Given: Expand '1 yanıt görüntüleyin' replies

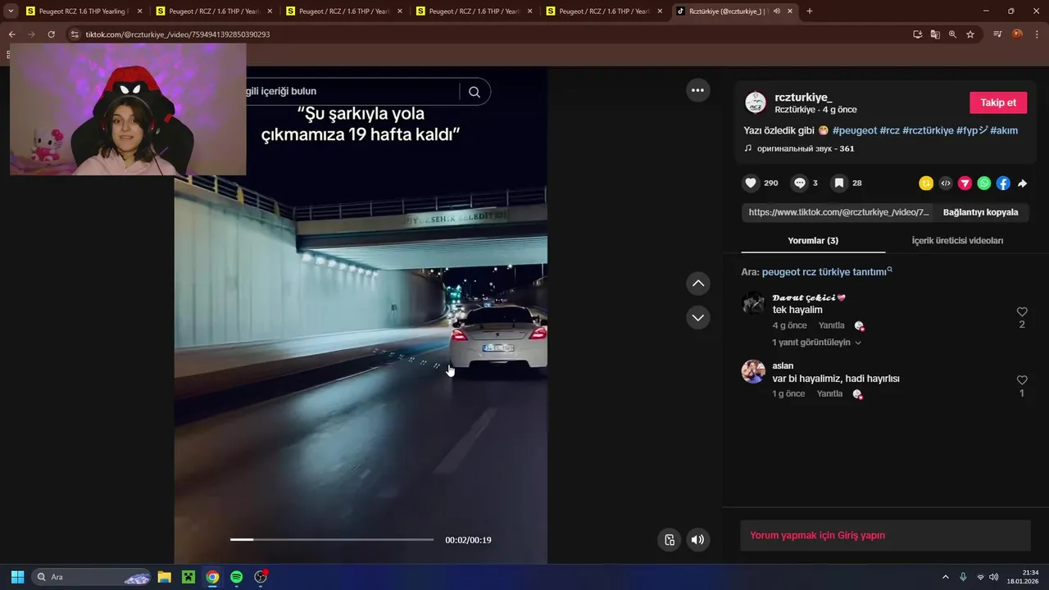Looking at the screenshot, I should coord(816,343).
